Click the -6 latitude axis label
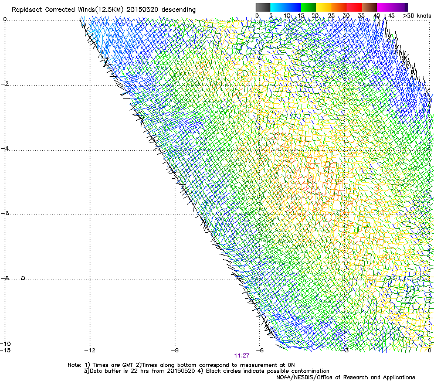The image size is (434, 381). point(5,213)
